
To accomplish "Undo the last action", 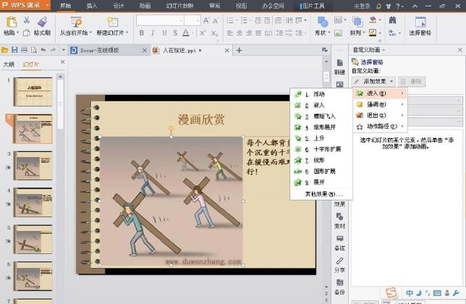I will point(43,50).
